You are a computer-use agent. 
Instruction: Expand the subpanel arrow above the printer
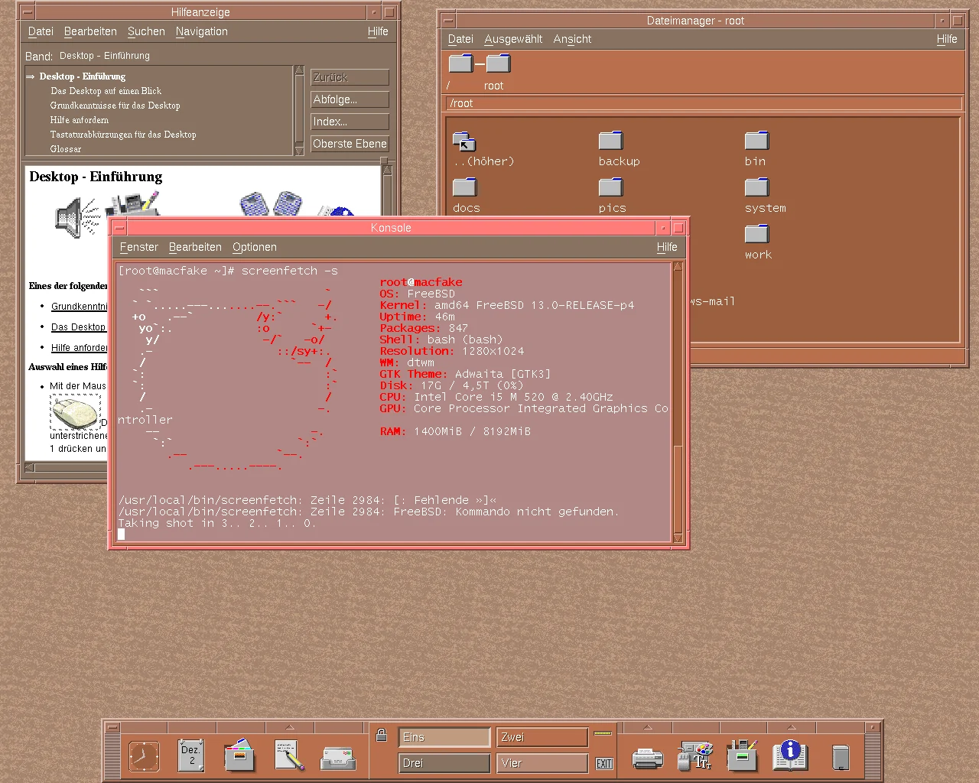click(648, 727)
